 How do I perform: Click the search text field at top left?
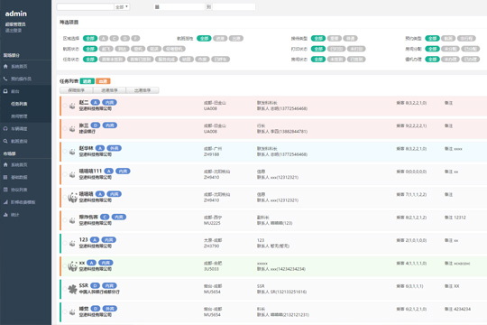[86, 7]
